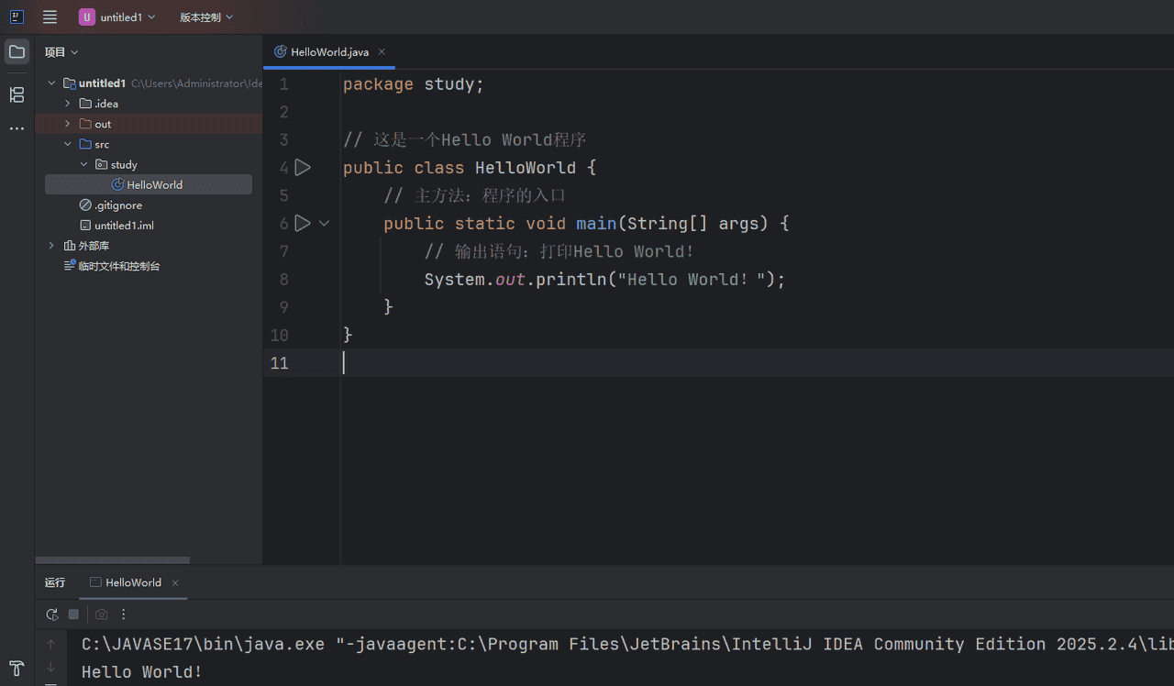Screen dimensions: 1174x686
Task: Click the Run panel more options icon
Action: pos(124,614)
